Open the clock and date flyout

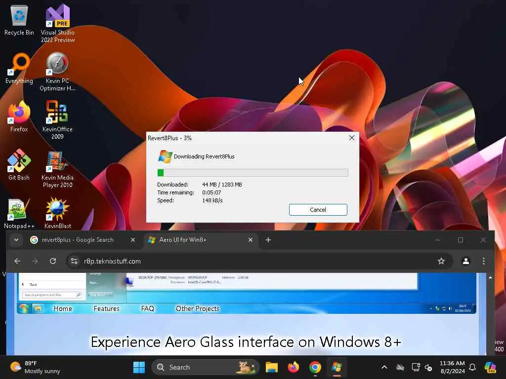[453, 367]
